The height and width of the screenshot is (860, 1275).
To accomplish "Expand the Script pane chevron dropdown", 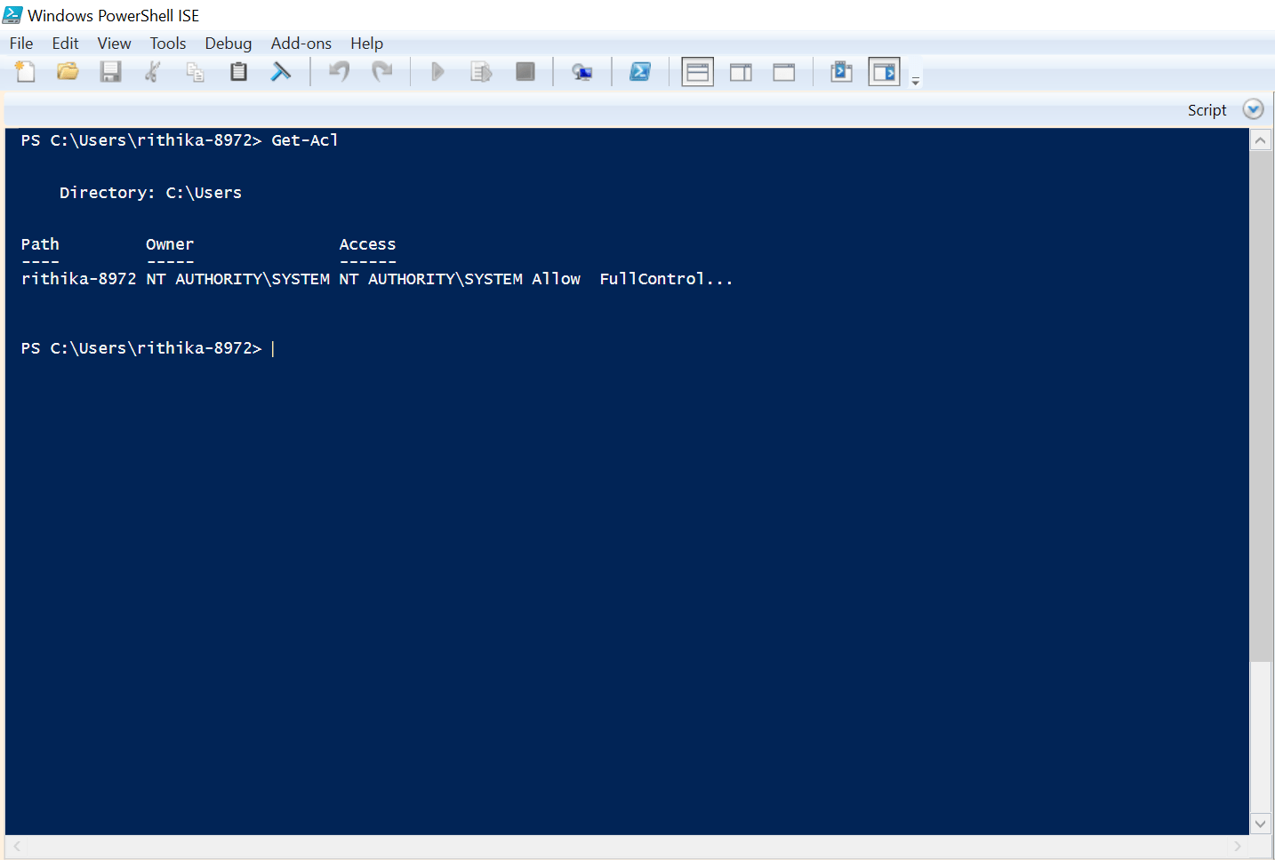I will click(1254, 108).
